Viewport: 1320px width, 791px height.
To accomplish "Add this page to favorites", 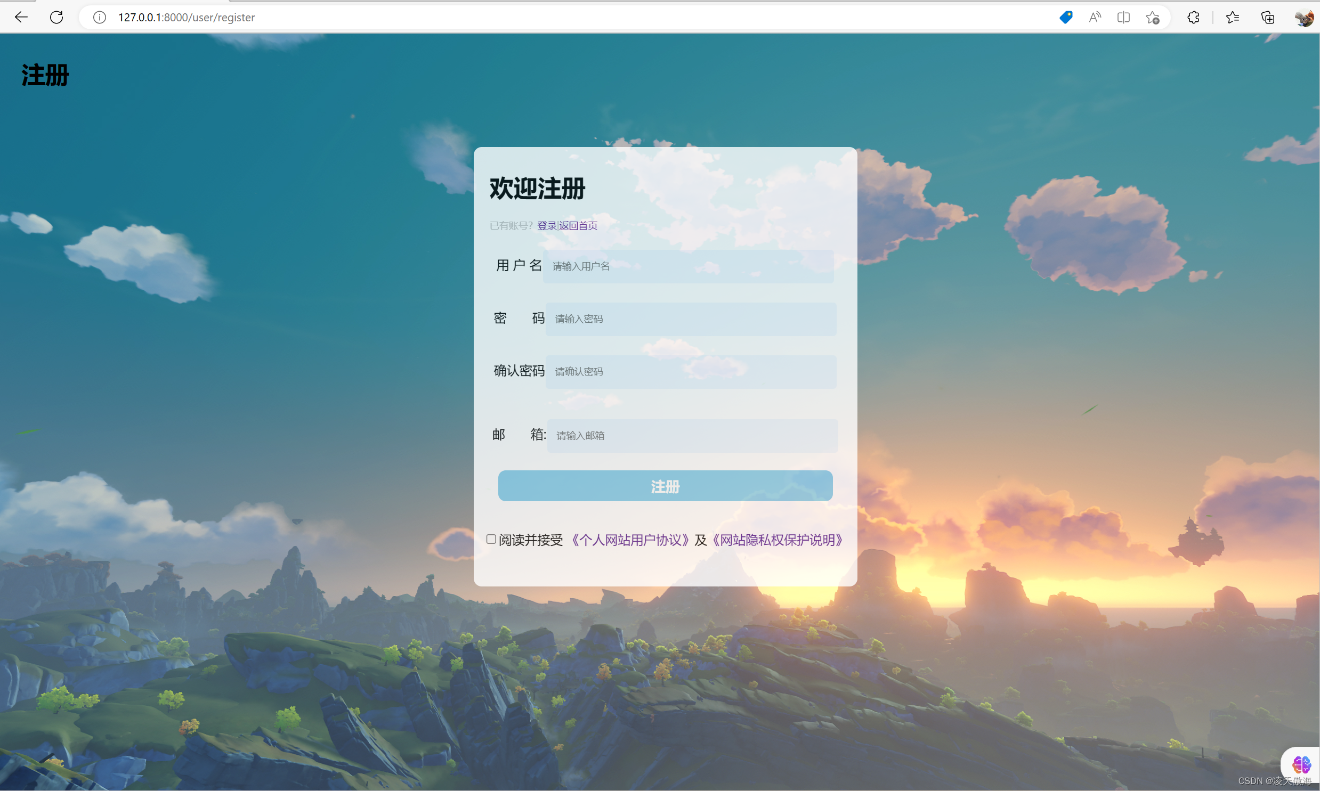I will [x=1153, y=18].
